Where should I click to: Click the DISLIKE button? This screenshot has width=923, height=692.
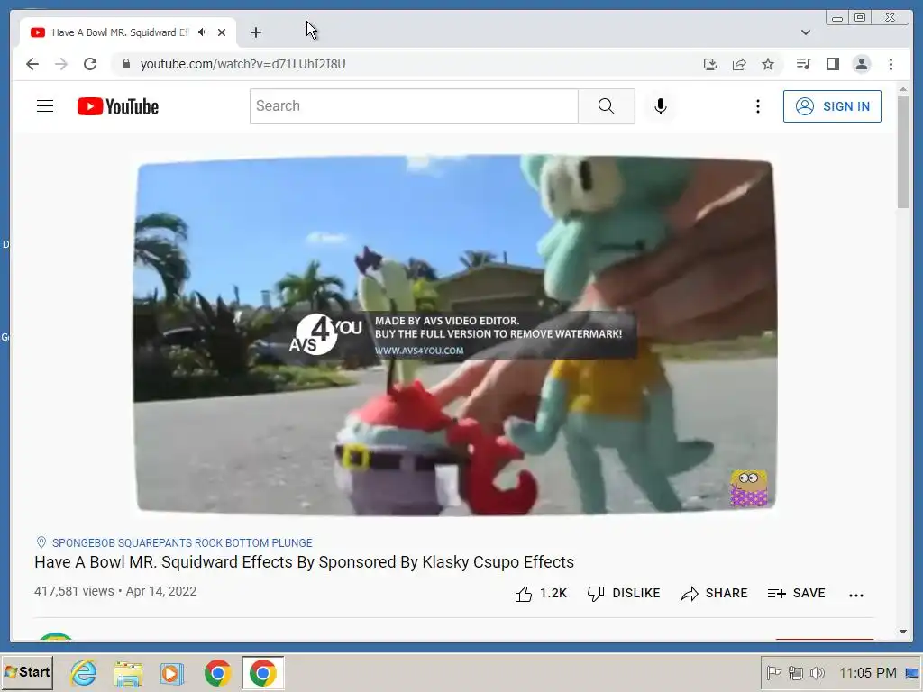(x=624, y=594)
